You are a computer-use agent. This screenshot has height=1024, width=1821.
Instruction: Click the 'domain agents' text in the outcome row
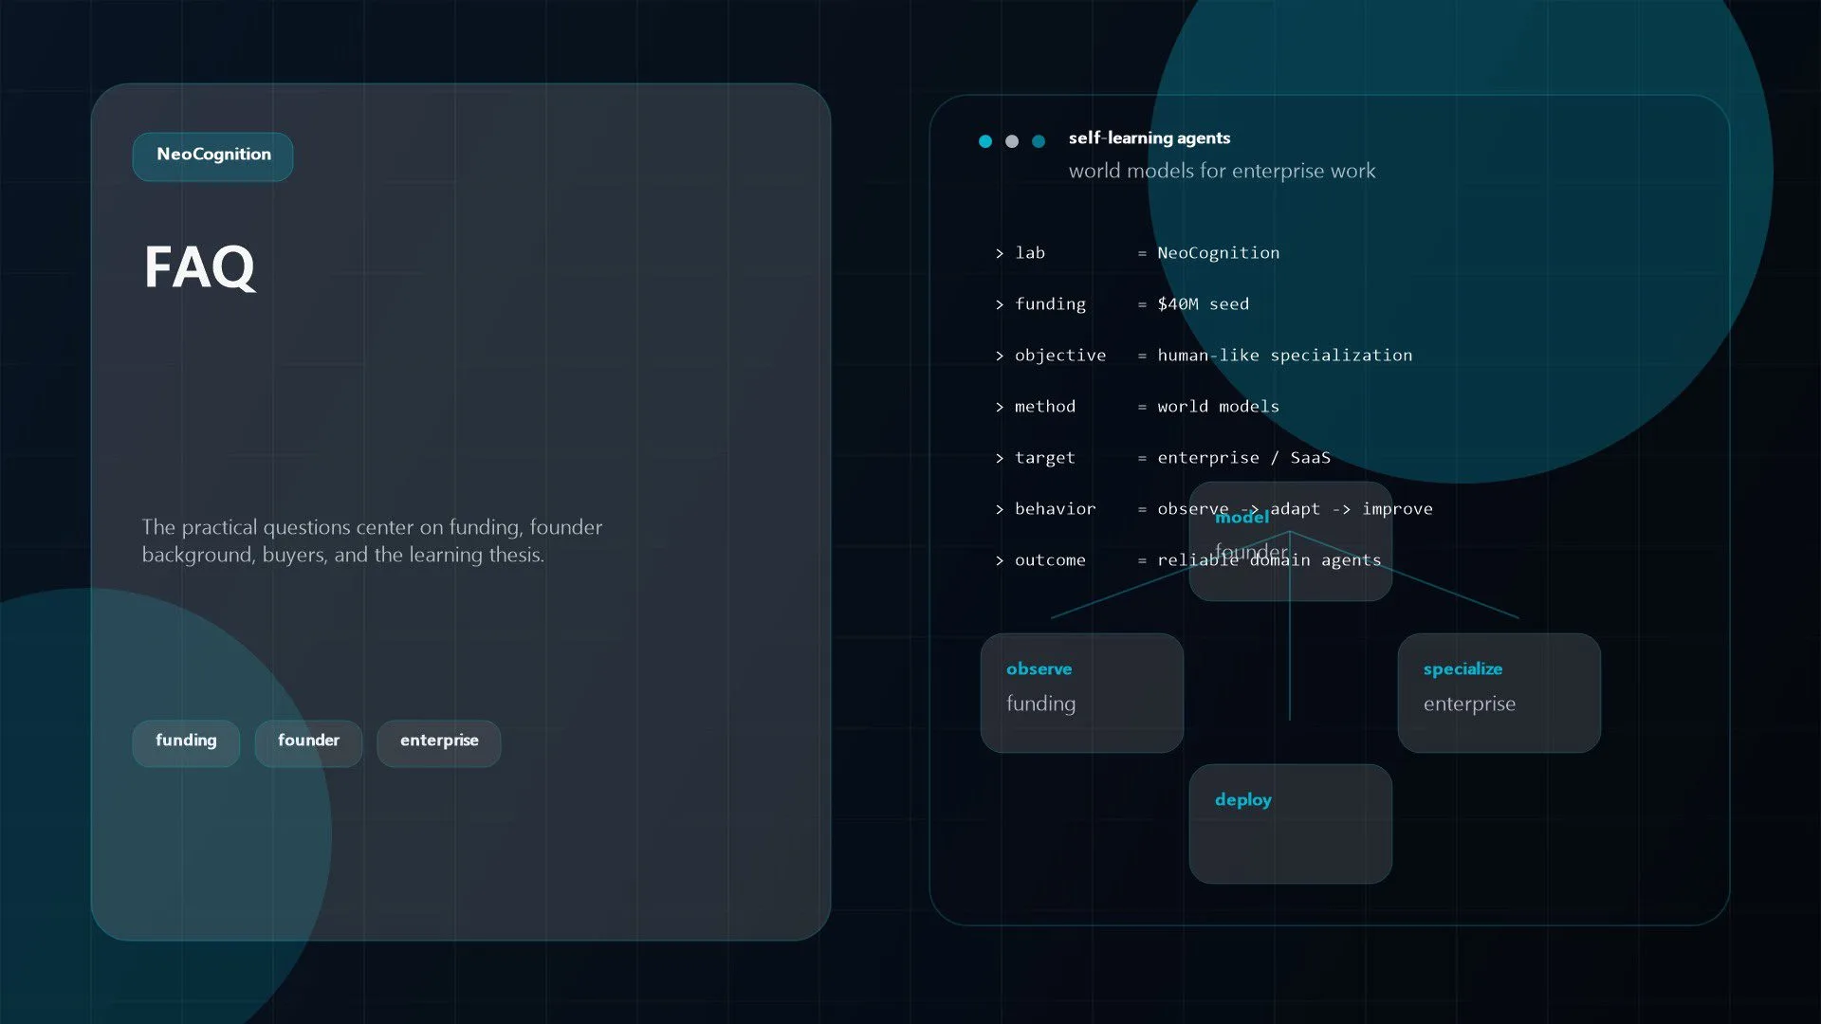pos(1315,560)
